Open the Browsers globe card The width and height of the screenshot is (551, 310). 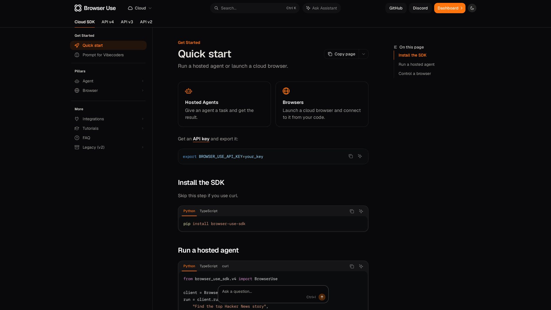pos(322,104)
